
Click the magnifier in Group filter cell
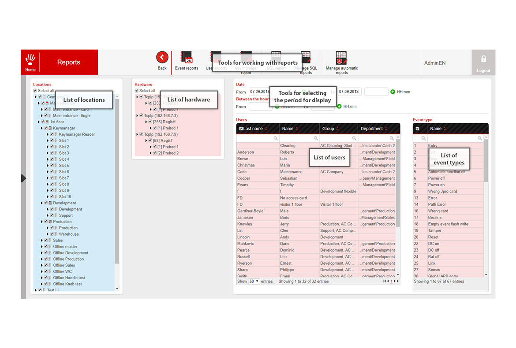(x=354, y=138)
